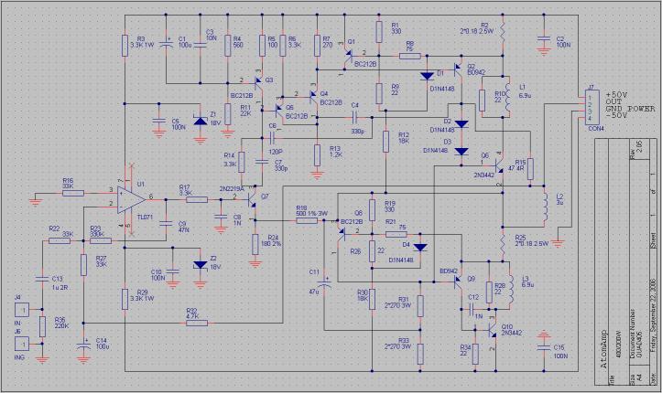Select diode D3 D1N4148 symbol
Screen dimensions: 662x393
[461, 151]
